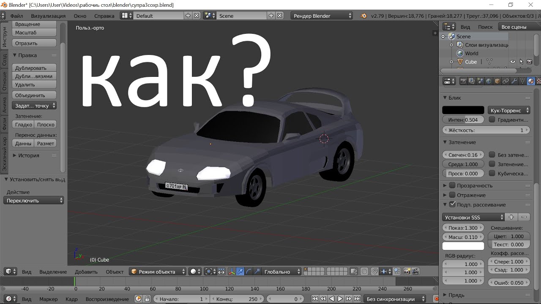Click Cube's restrict render camera icon
This screenshot has width=541, height=304.
tap(529, 62)
